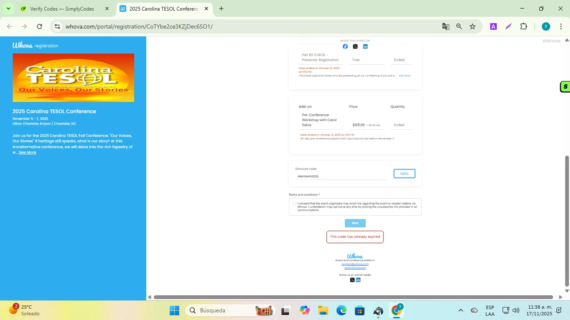Click the horizontal page scrollbar
Viewport: 570px width, 320px height.
click(x=353, y=297)
